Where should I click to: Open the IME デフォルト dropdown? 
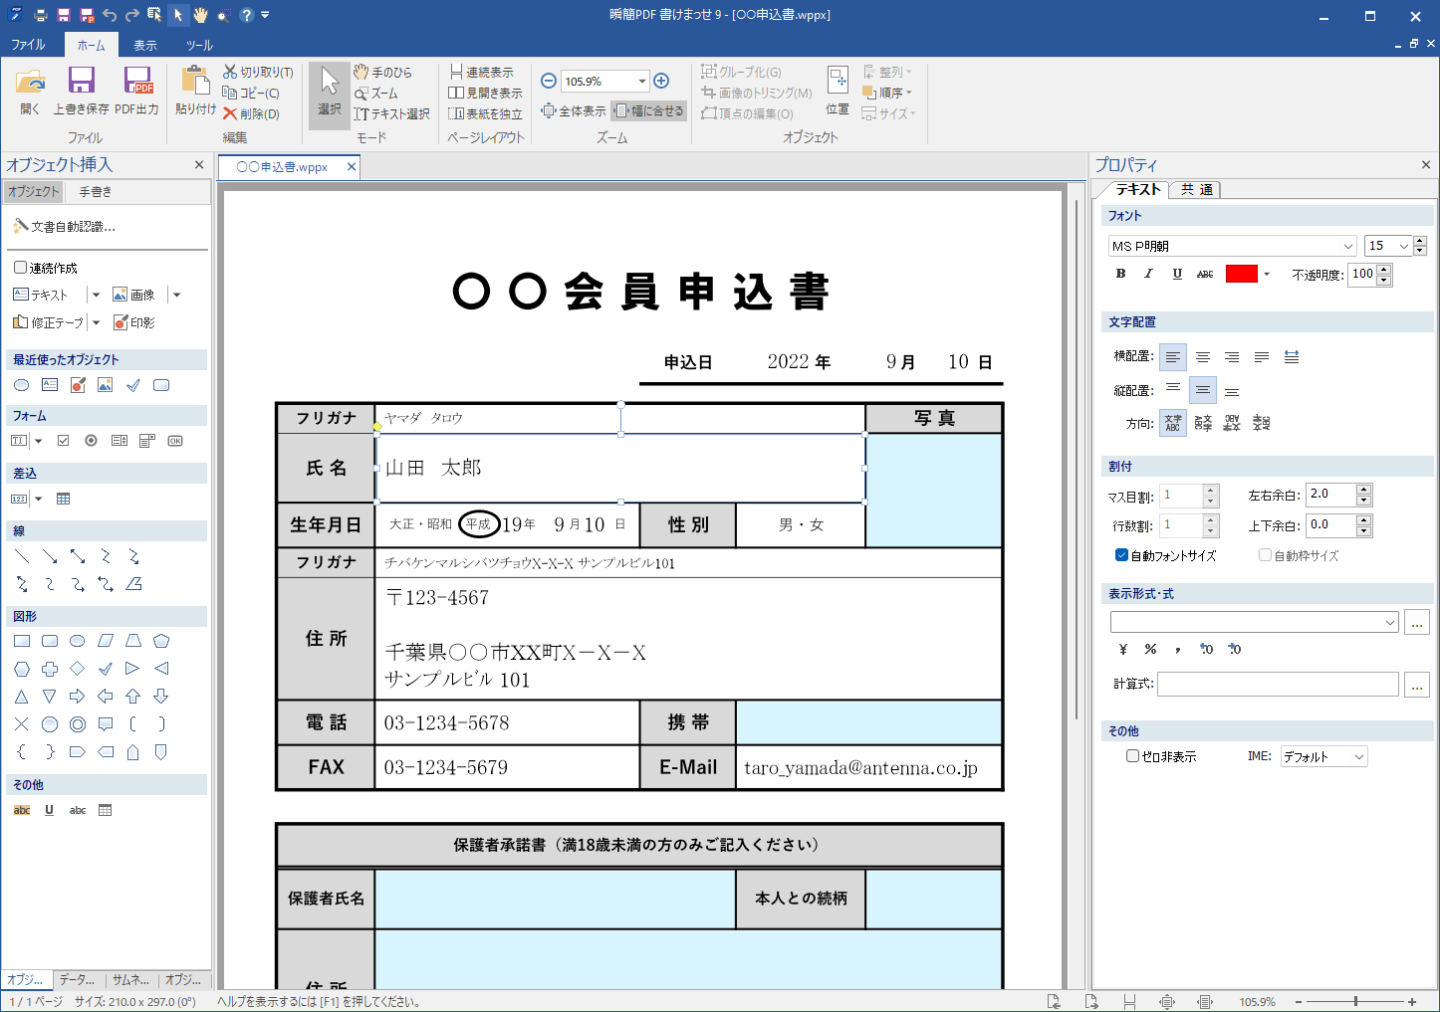click(1358, 757)
